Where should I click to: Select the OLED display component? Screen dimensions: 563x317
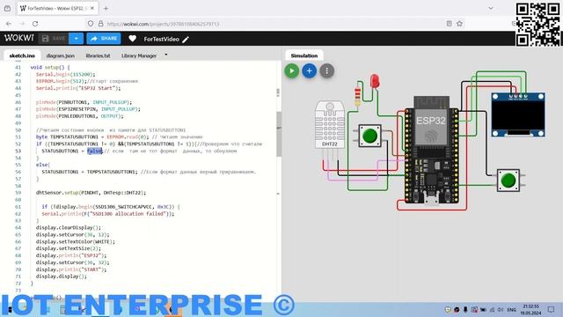click(518, 114)
